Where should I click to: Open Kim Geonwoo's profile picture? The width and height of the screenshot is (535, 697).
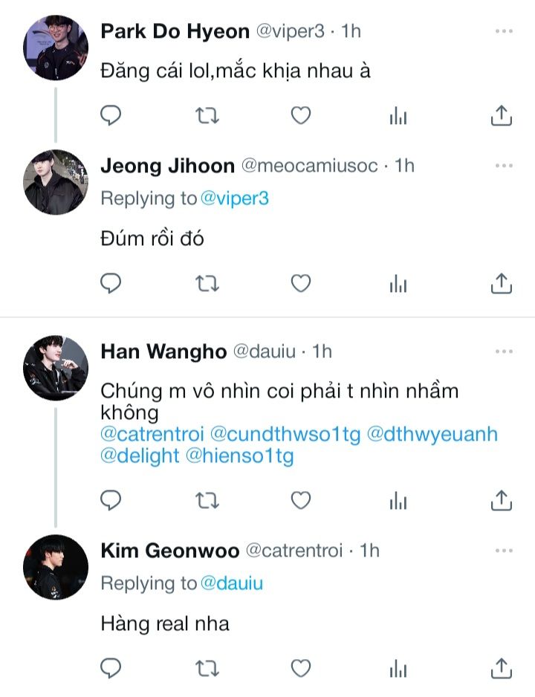pyautogui.click(x=56, y=567)
